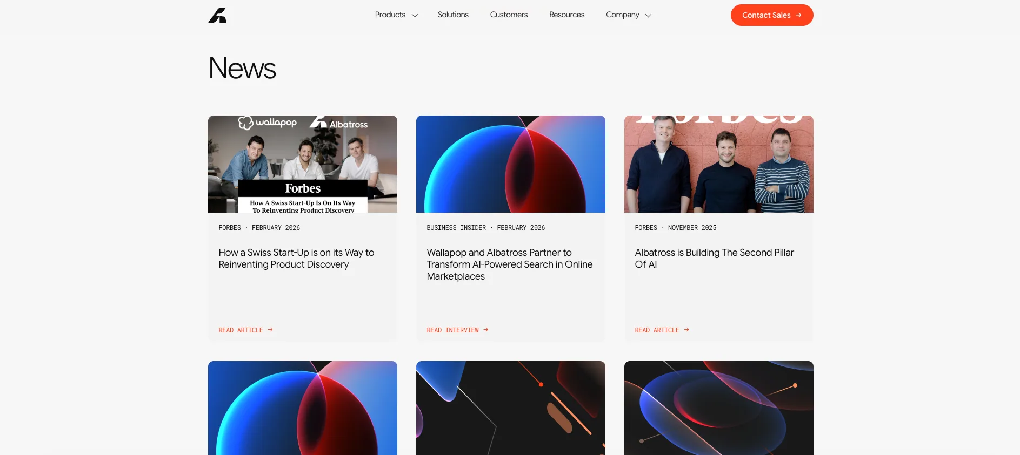Click Read Article under Swiss Start-Up story
This screenshot has height=455, width=1020.
click(x=241, y=330)
